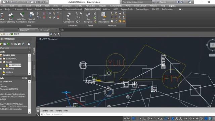Switch to the Schematic ribbon tab

(x=19, y=9)
